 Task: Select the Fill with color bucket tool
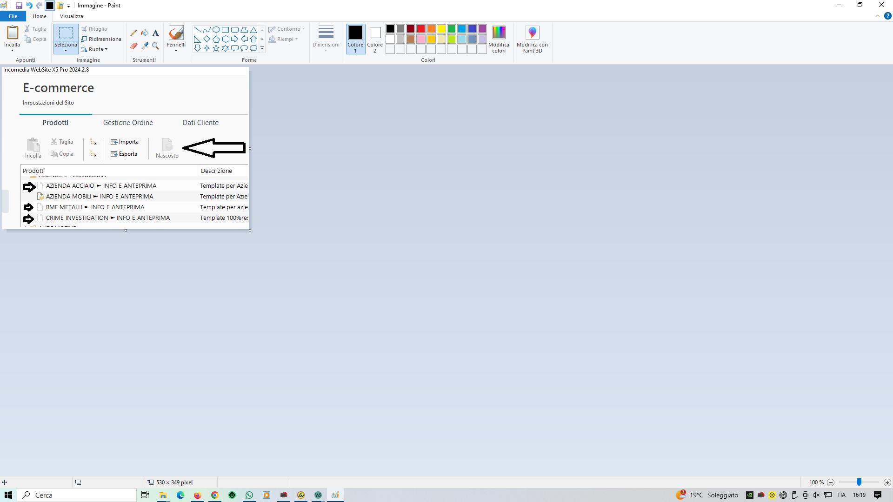(145, 33)
